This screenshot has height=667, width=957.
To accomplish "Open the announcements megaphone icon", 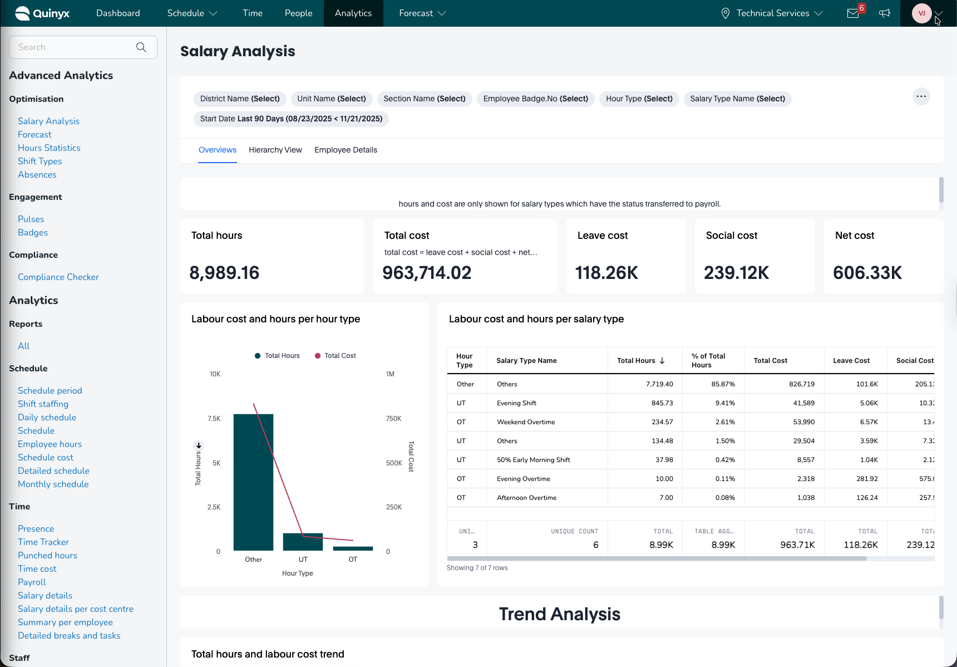I will pyautogui.click(x=885, y=13).
